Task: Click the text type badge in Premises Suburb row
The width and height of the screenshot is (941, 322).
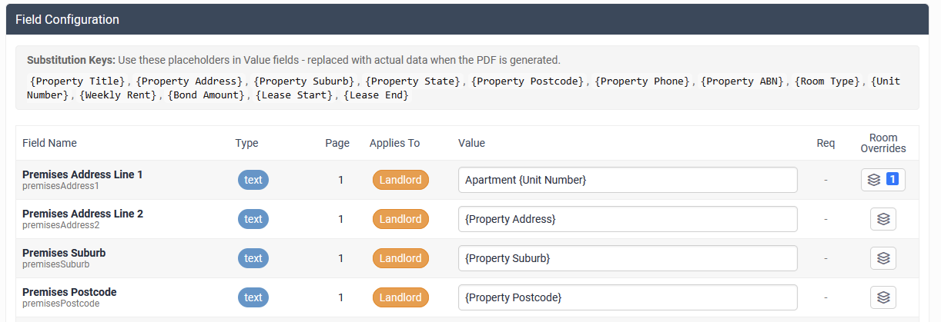Action: pos(253,258)
